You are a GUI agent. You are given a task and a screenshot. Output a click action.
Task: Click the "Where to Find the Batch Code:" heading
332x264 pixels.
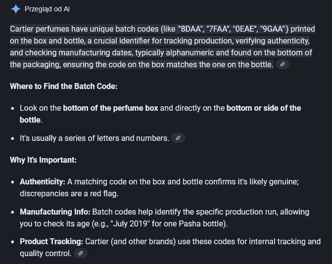click(63, 86)
